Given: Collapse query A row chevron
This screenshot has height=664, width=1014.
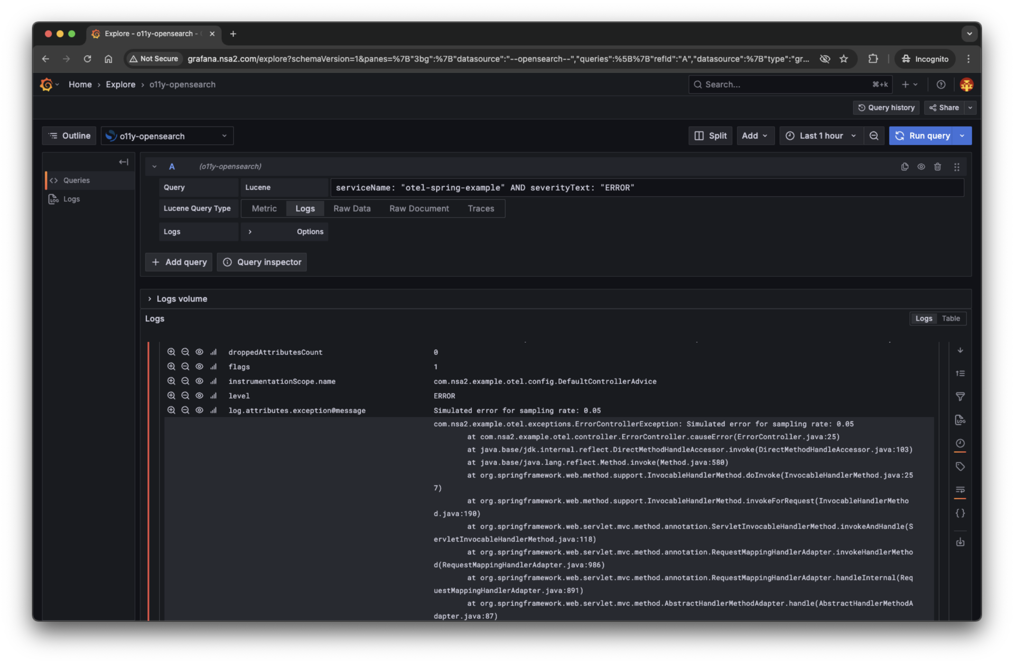Looking at the screenshot, I should [154, 166].
